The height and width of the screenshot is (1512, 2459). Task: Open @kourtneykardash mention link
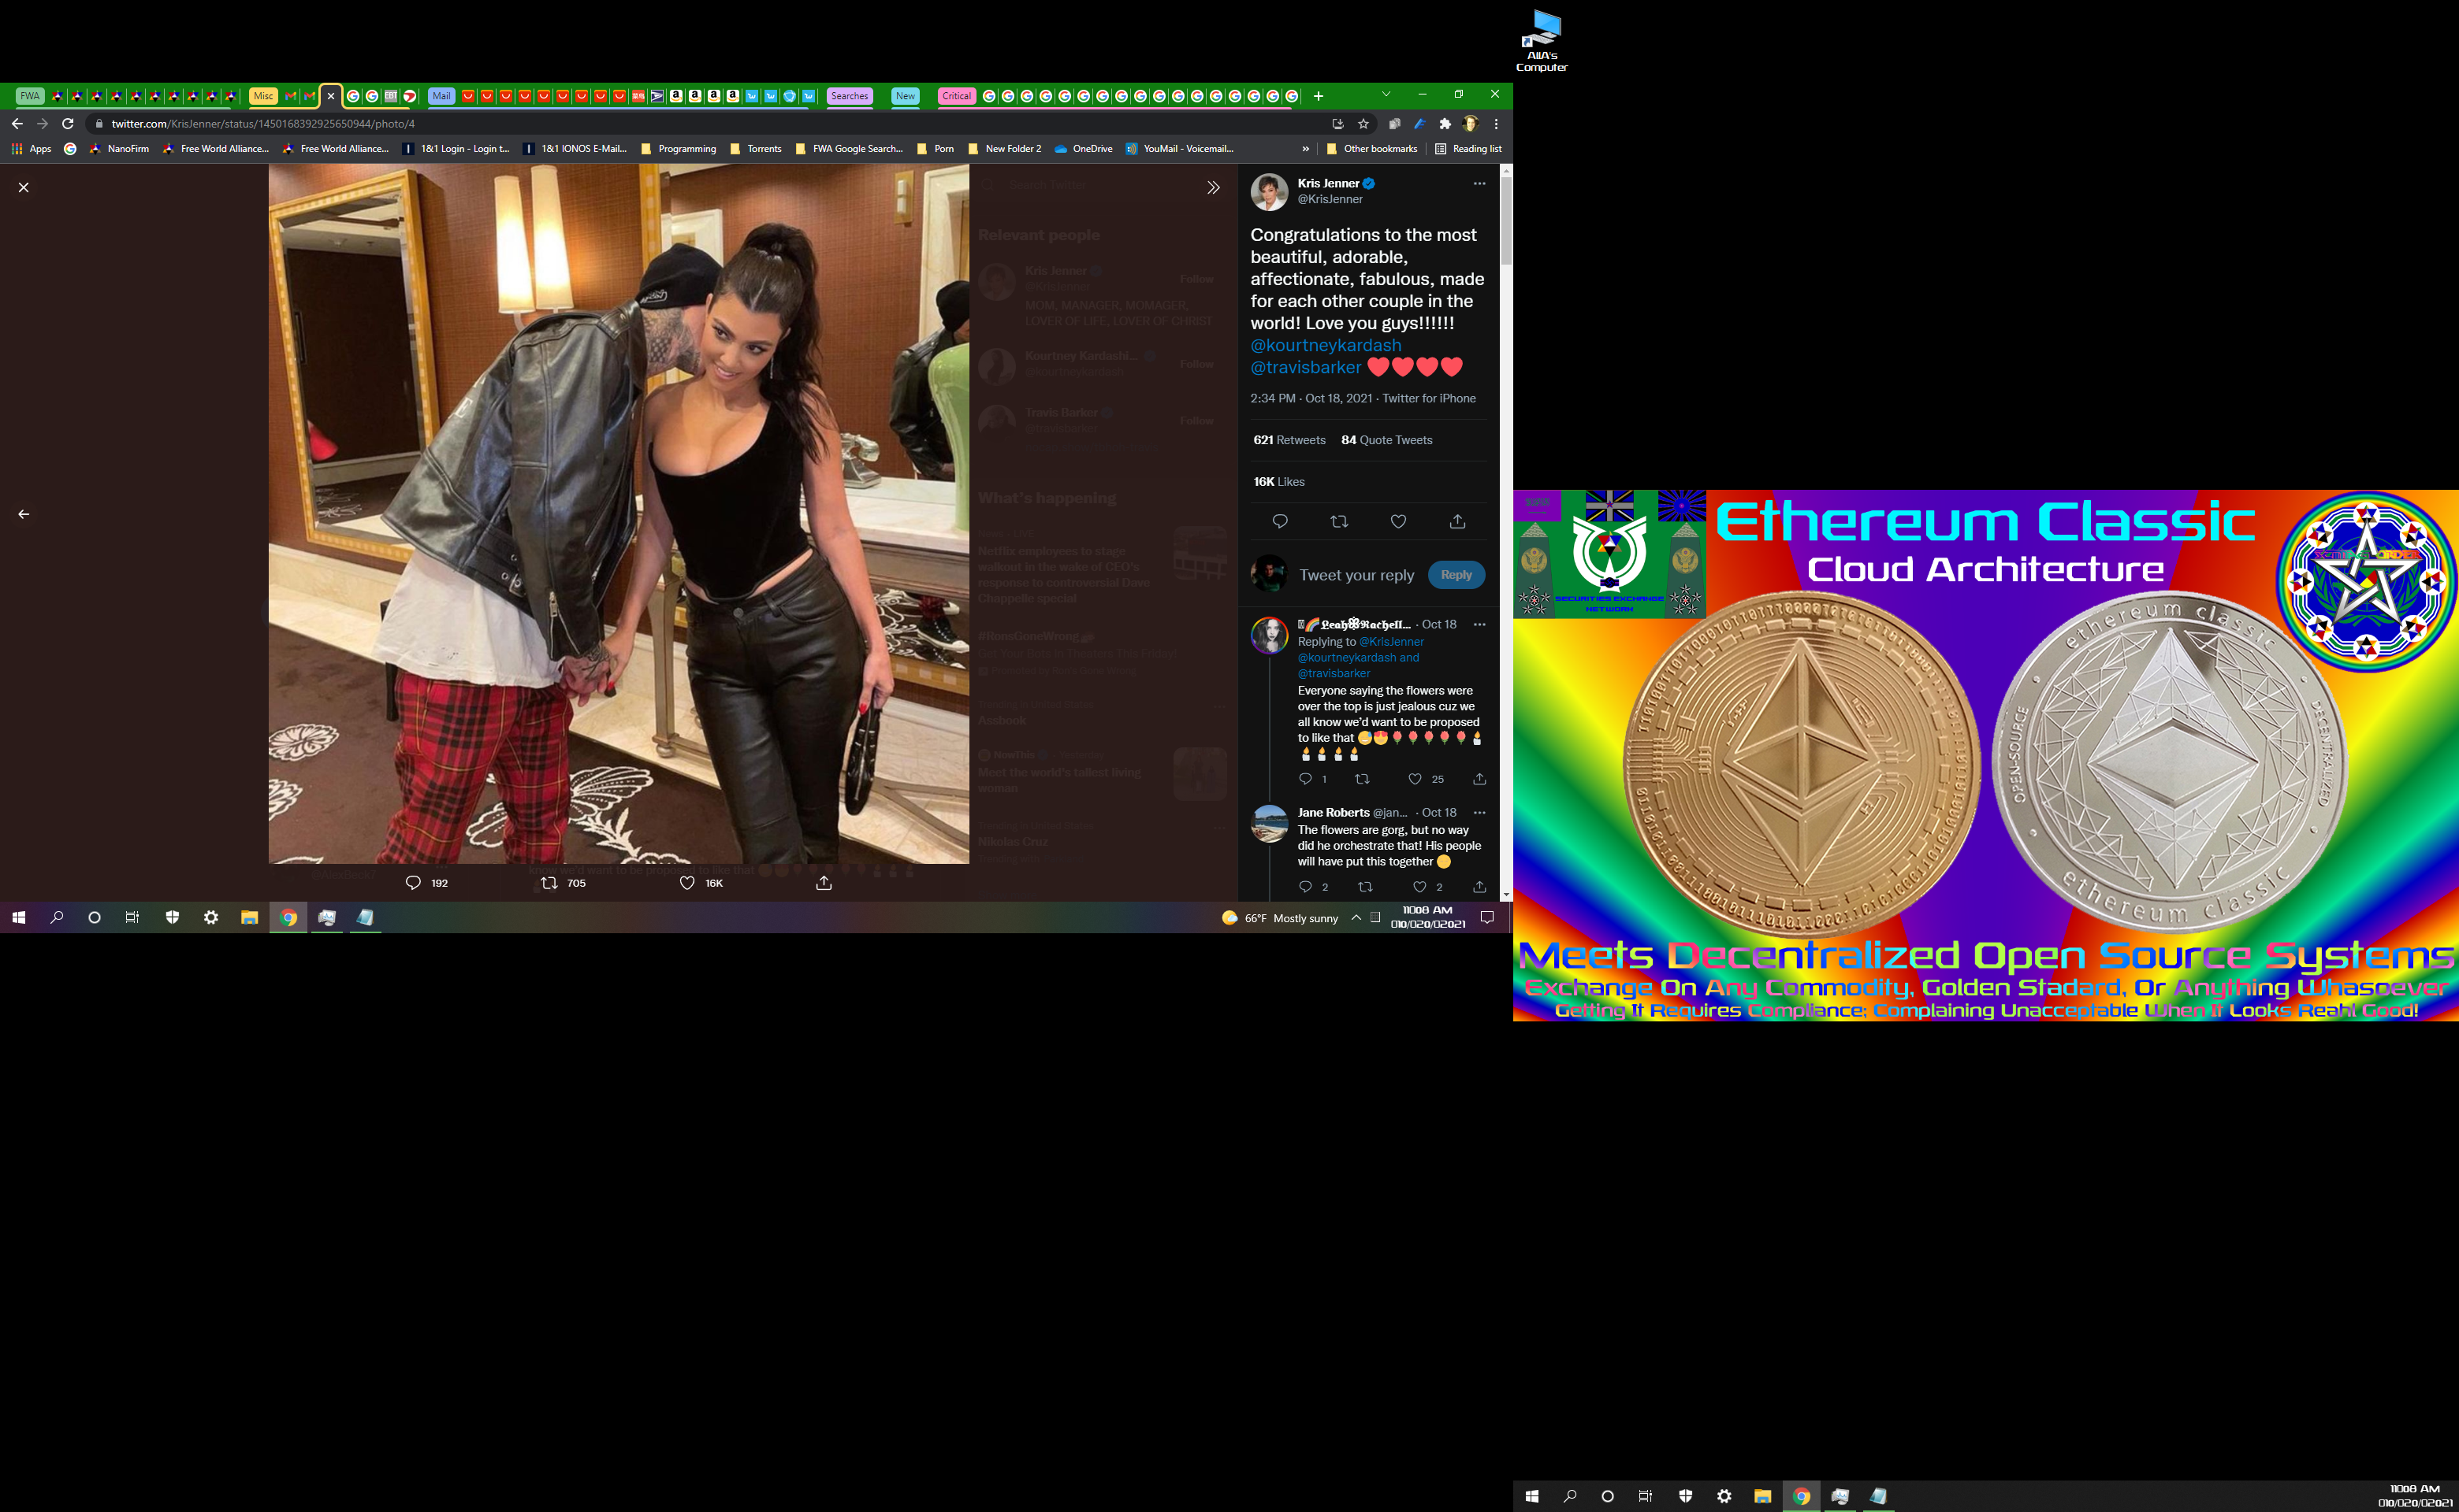(x=1325, y=345)
